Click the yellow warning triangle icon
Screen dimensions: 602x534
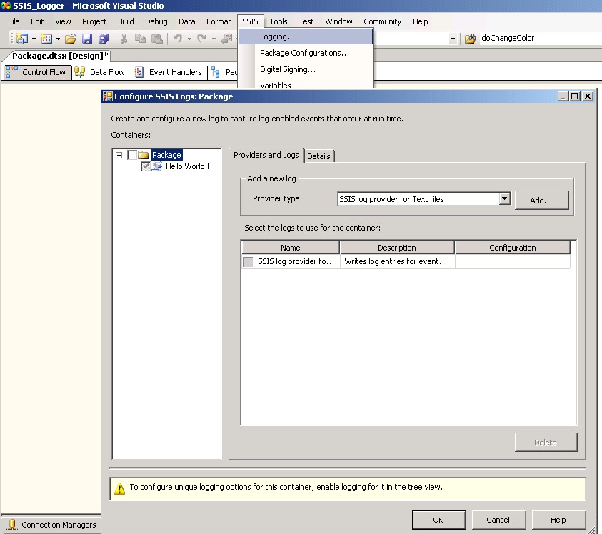[119, 488]
